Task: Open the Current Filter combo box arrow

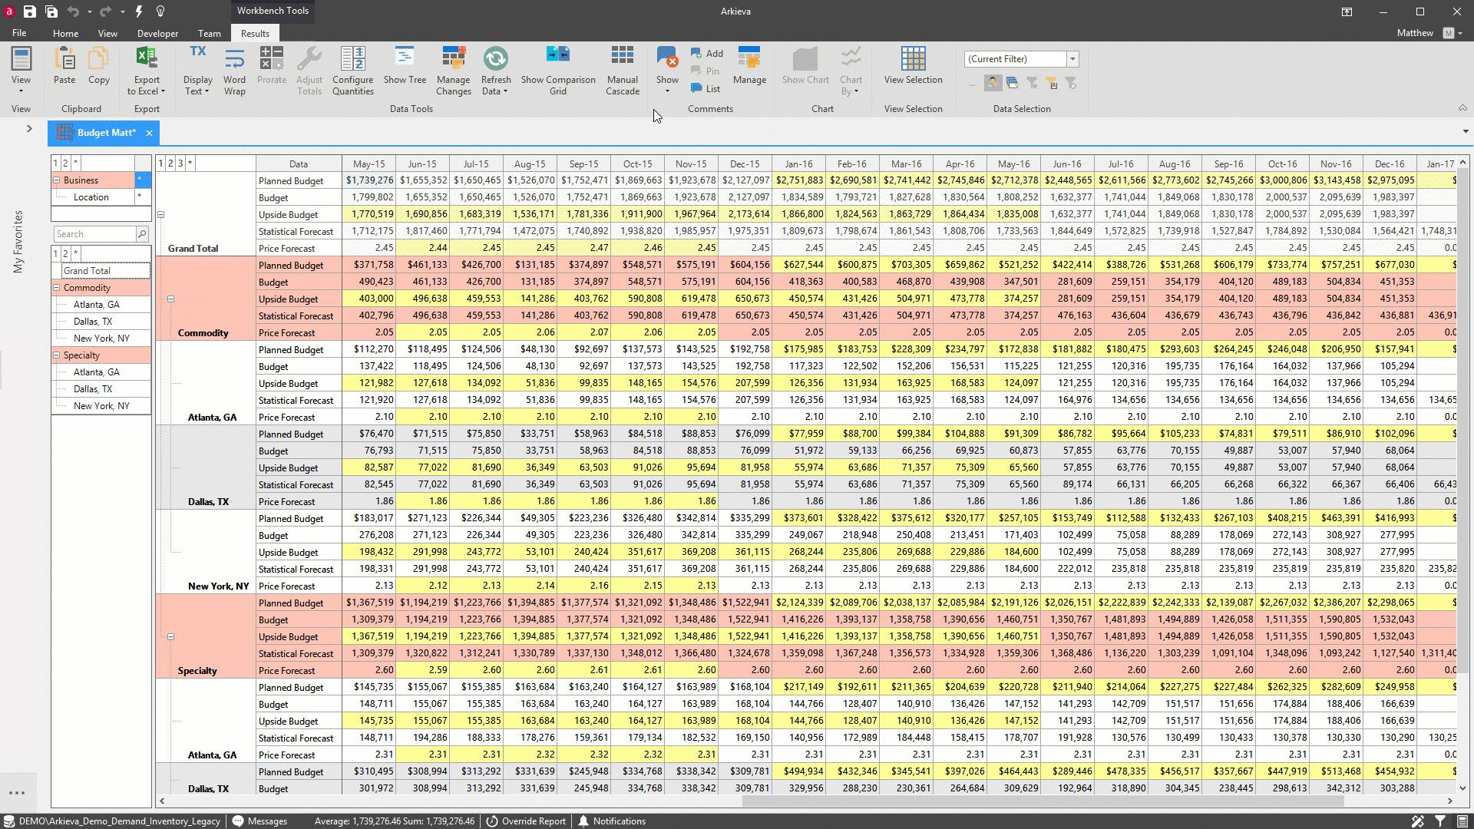Action: pos(1072,59)
